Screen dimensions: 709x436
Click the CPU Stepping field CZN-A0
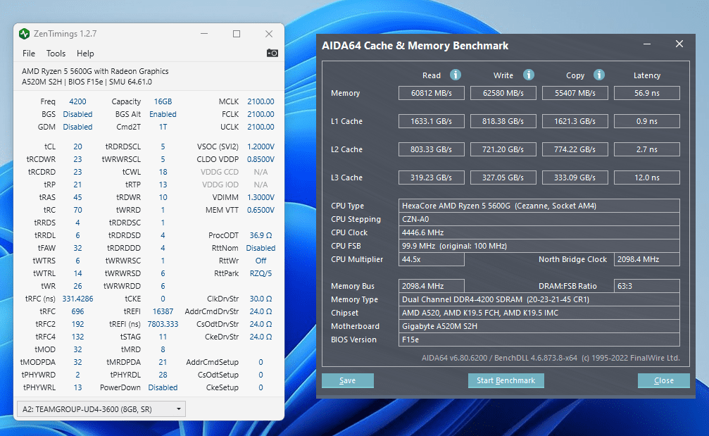pyautogui.click(x=539, y=219)
